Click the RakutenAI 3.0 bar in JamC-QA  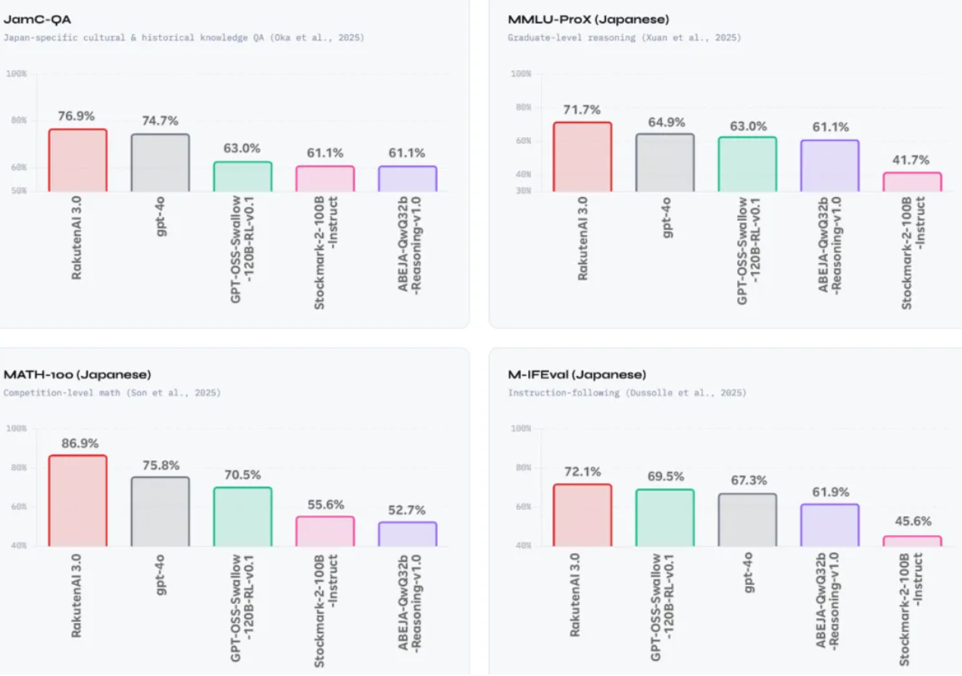[78, 160]
